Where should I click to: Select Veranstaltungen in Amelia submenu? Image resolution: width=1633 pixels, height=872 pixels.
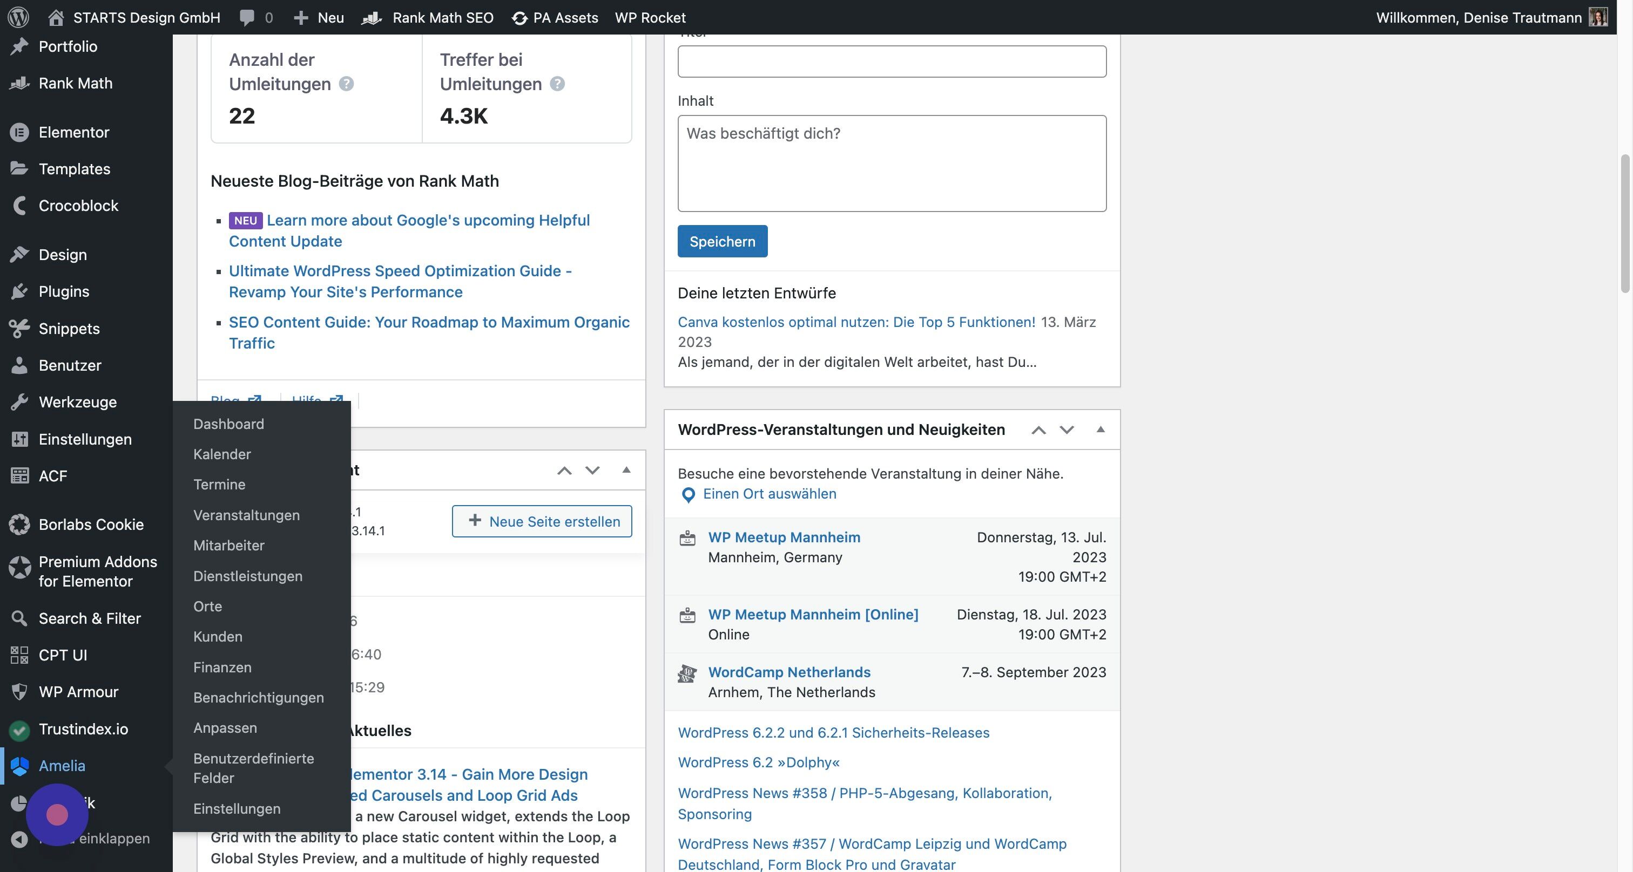247,515
